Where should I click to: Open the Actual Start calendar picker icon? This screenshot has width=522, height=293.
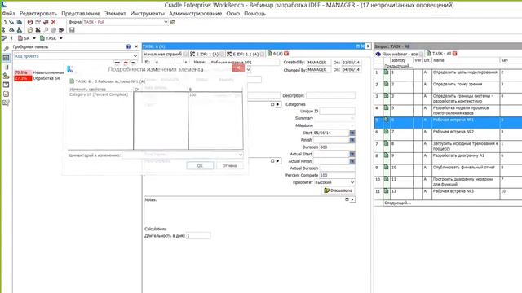(352, 154)
